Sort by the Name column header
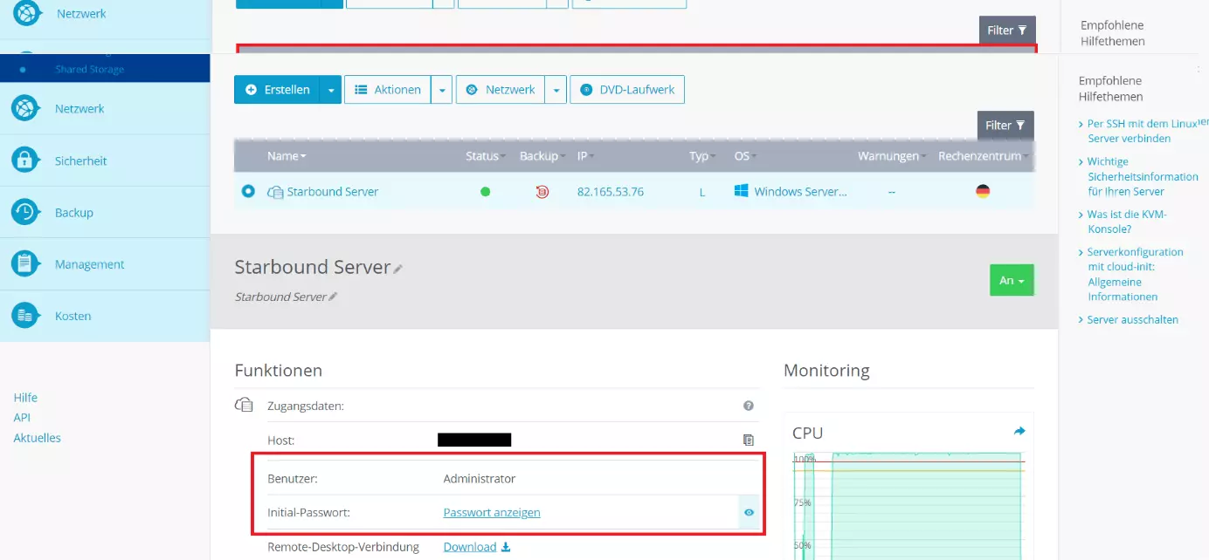 pos(287,156)
